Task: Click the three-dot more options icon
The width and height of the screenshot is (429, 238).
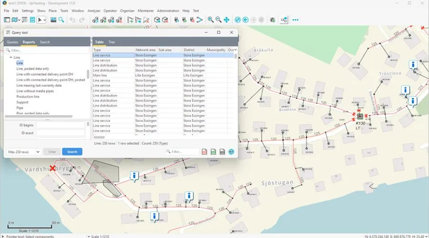Action: [x=295, y=20]
